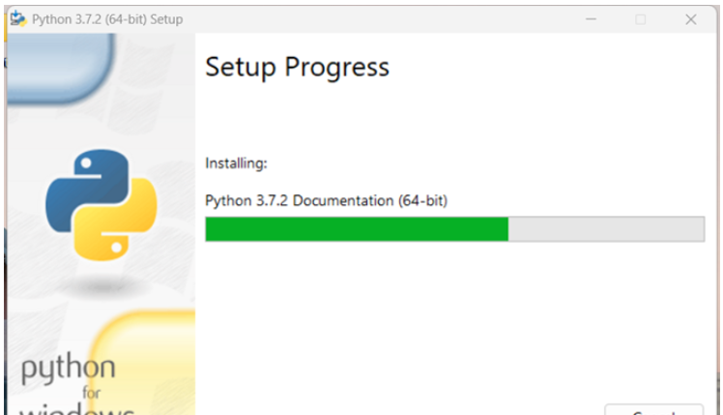Click the "python" wordmark in the sidebar
The height and width of the screenshot is (415, 723).
click(x=69, y=369)
